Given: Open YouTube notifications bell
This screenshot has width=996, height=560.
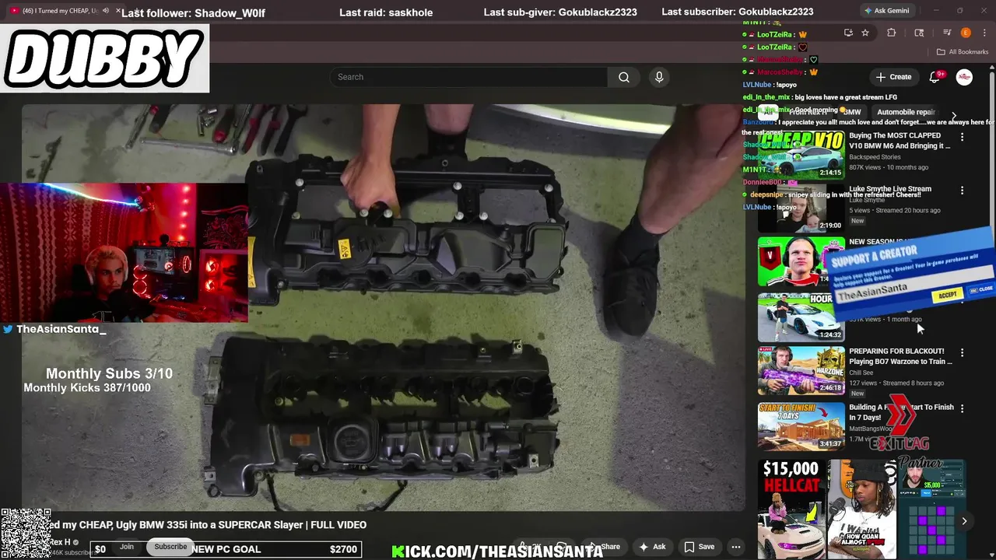Looking at the screenshot, I should [x=936, y=77].
